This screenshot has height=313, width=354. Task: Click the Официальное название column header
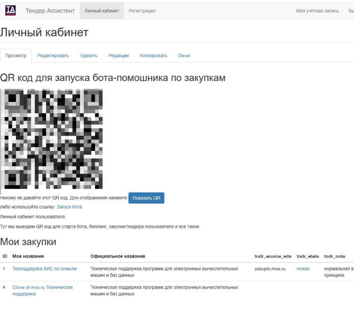118,256
